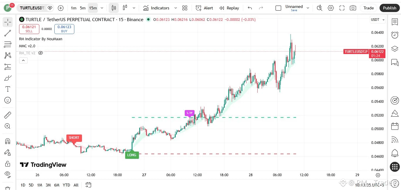Select the trend line drawing tool
This screenshot has height=190, width=401.
point(8,33)
